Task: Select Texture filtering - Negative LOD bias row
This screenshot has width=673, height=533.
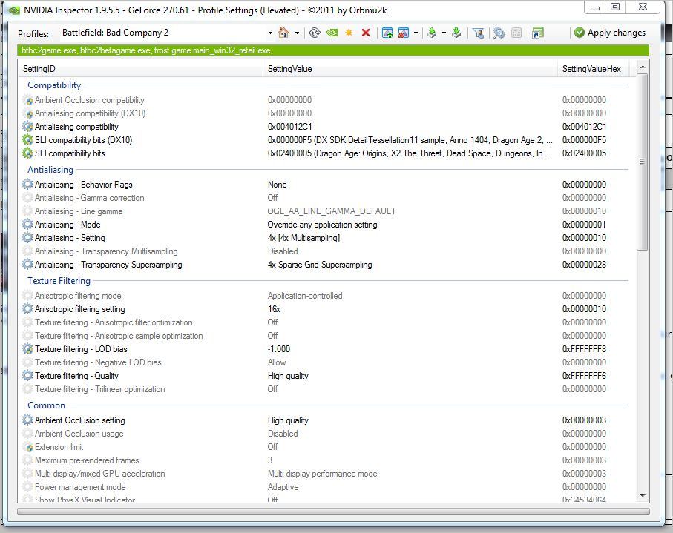Action: point(324,362)
